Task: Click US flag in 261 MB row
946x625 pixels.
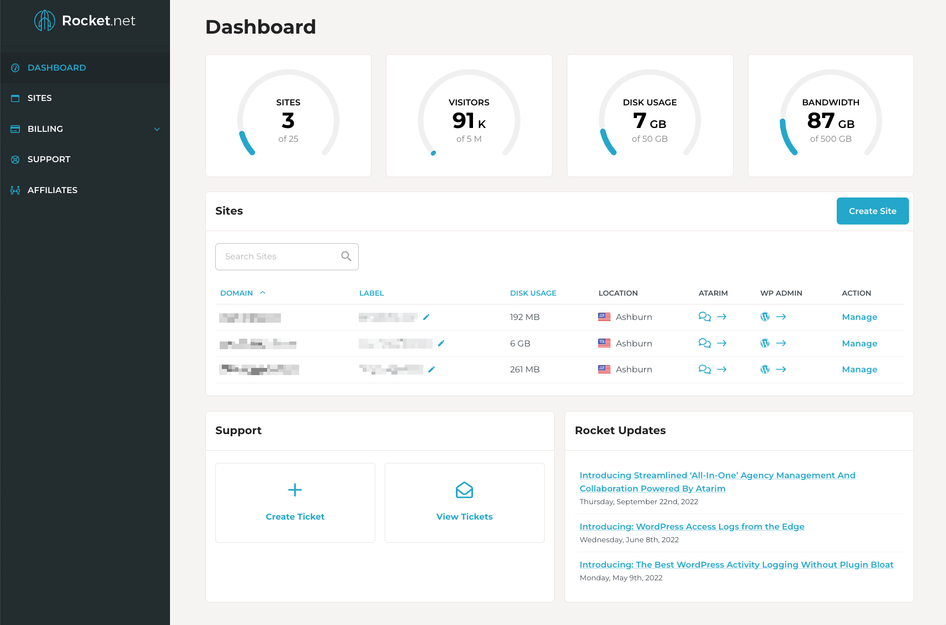Action: (x=604, y=369)
